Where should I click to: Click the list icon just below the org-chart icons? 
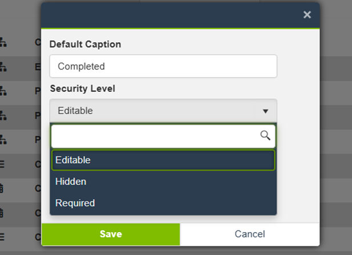click(x=2, y=163)
